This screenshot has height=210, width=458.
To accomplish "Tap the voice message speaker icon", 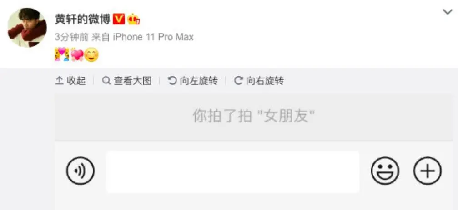I will pos(81,171).
